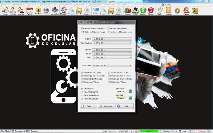Select Filtrar FINALIZADOS radio button

82,99
